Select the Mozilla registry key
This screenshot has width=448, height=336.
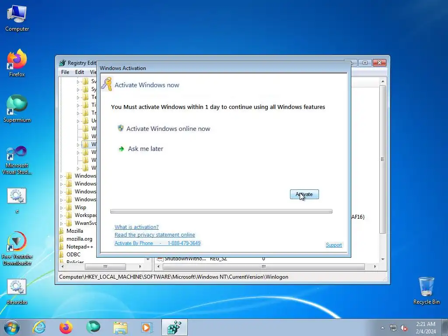74,231
